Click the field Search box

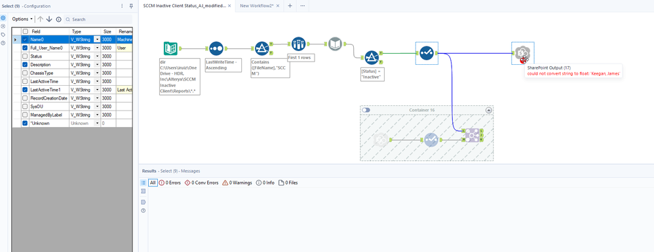[98, 19]
